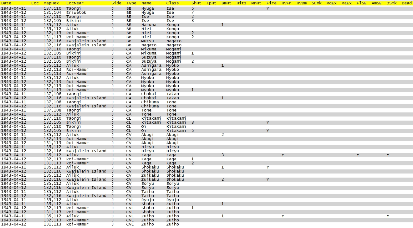Image resolution: width=413 pixels, height=228 pixels.
Task: Click the Dead column header
Action: coord(407,3)
